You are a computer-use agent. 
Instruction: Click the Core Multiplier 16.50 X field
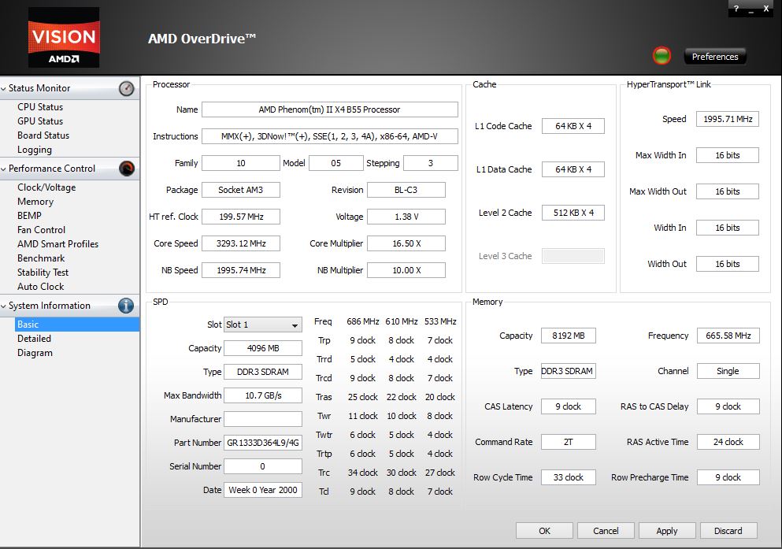pos(406,243)
